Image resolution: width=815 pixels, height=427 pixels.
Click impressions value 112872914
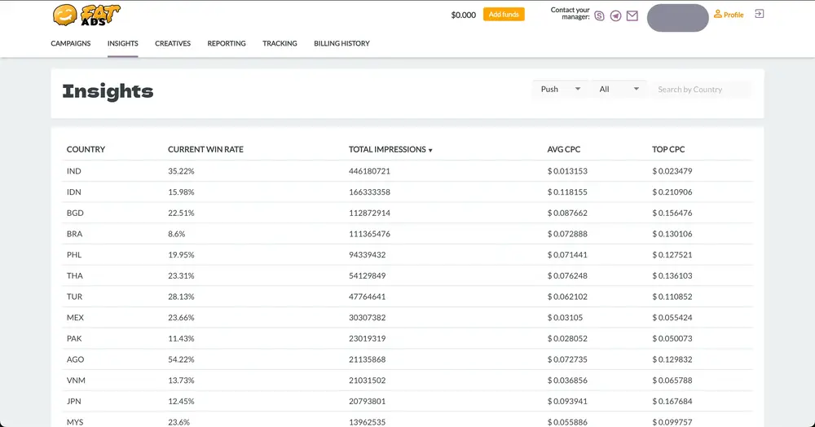click(x=369, y=213)
